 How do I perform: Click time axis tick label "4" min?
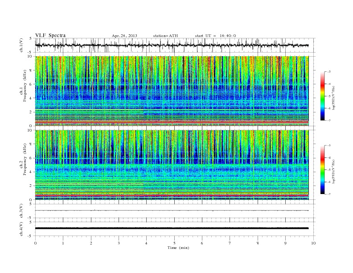pos(147,243)
